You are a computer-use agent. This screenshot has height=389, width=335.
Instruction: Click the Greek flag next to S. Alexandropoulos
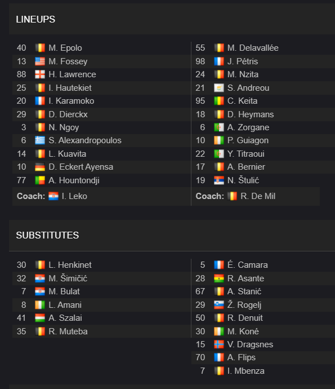[40, 140]
